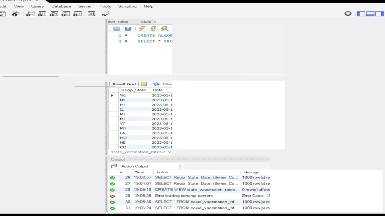Screen dimensions: 385x216
Task: Click the reconnect to DBMS icon
Action: click(x=105, y=14)
